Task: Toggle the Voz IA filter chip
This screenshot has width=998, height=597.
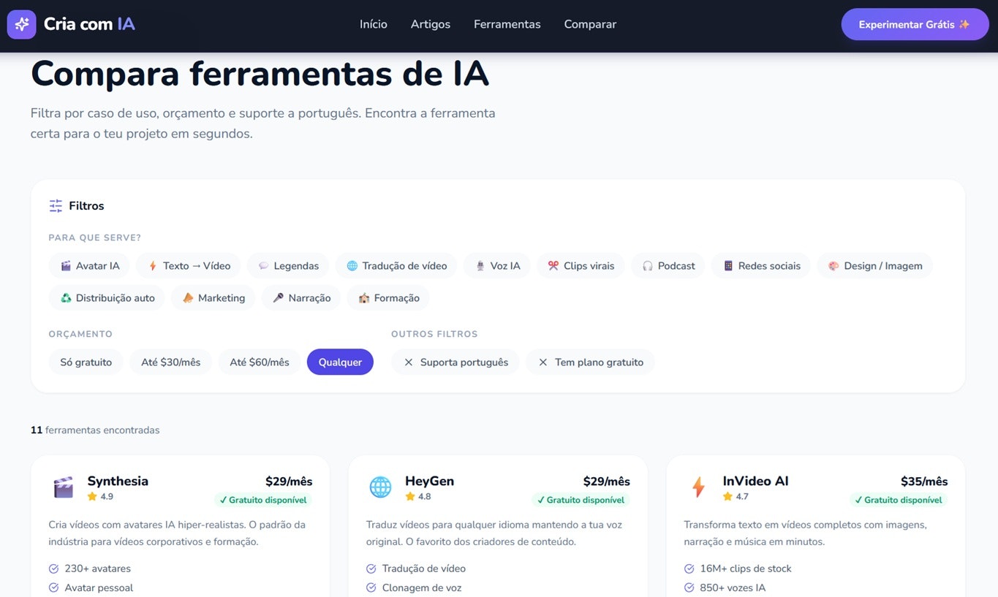Action: coord(497,266)
